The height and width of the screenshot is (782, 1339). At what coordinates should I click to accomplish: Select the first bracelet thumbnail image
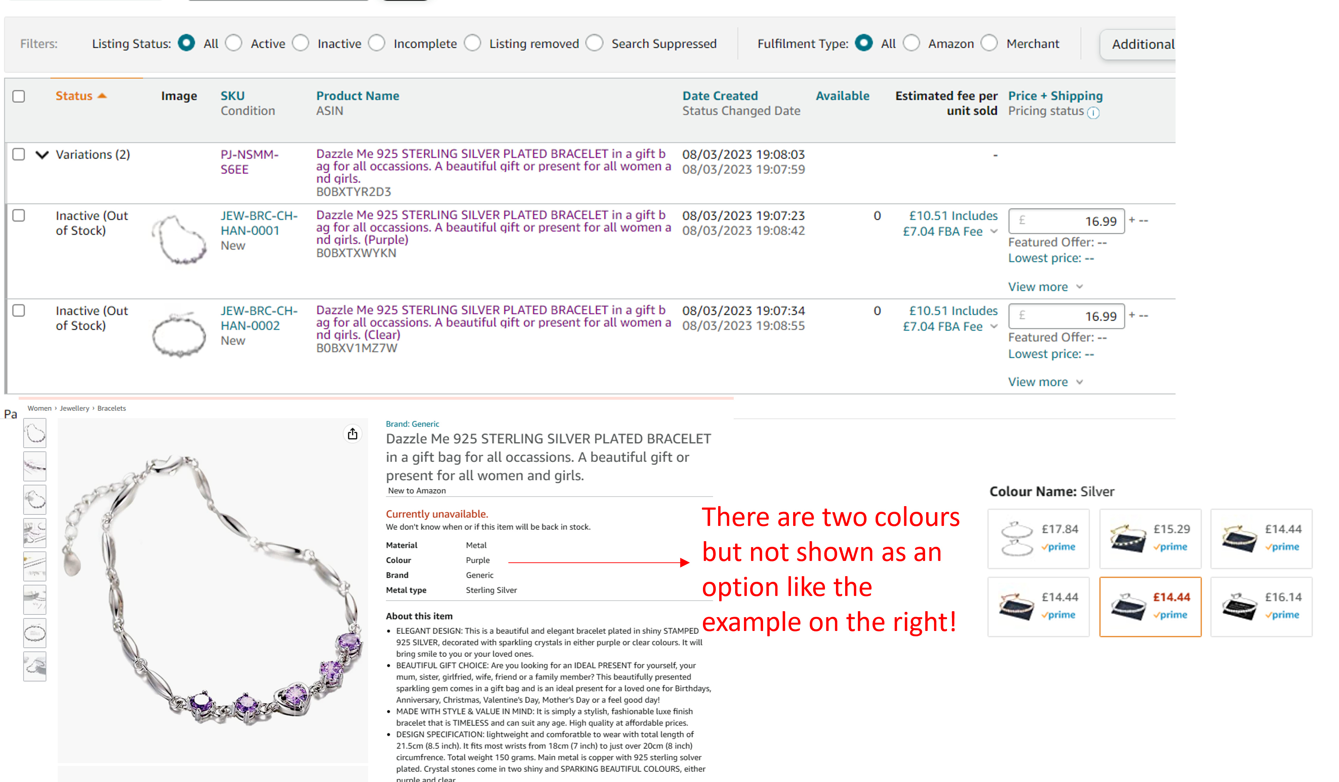(x=35, y=433)
